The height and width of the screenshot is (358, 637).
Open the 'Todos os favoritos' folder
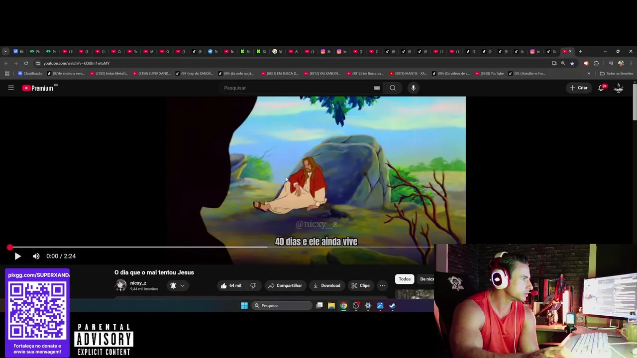click(x=617, y=74)
